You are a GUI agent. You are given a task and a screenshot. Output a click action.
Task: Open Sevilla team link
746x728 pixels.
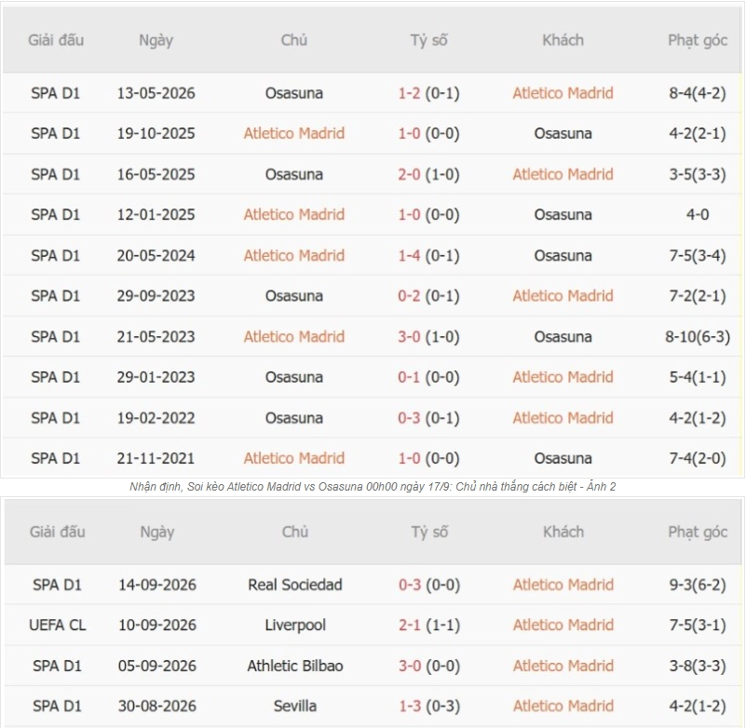click(x=295, y=706)
